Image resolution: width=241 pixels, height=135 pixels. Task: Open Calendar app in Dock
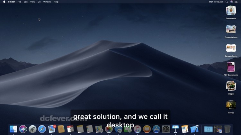pyautogui.click(x=71, y=129)
